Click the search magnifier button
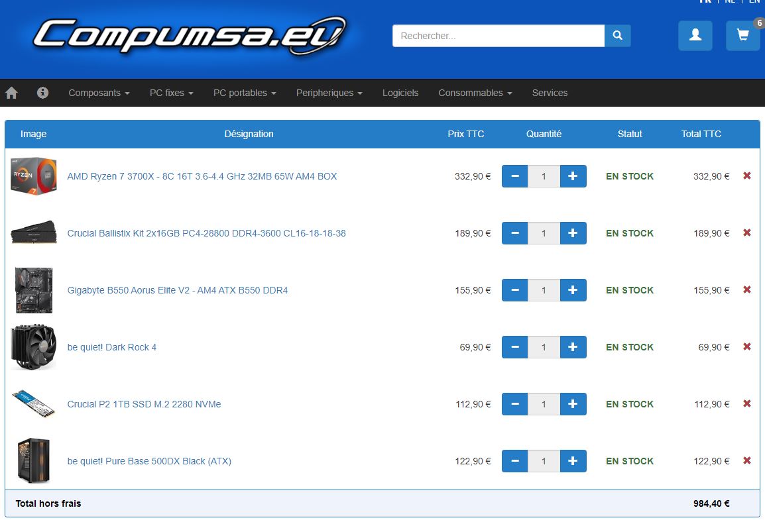This screenshot has height=522, width=765. (618, 36)
